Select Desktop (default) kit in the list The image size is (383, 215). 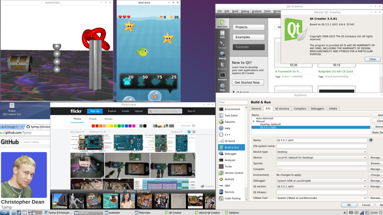point(270,124)
